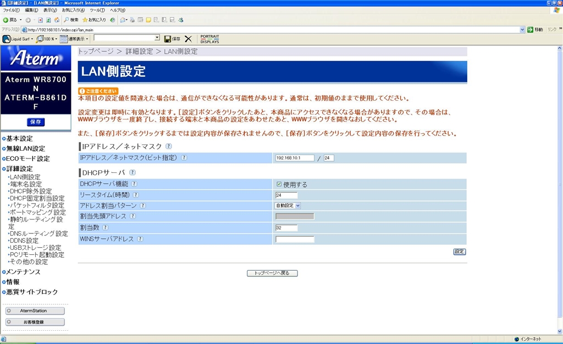Click help icon next to WINSサーバアドレス
Viewport: 563px width, 344px height.
(x=140, y=239)
